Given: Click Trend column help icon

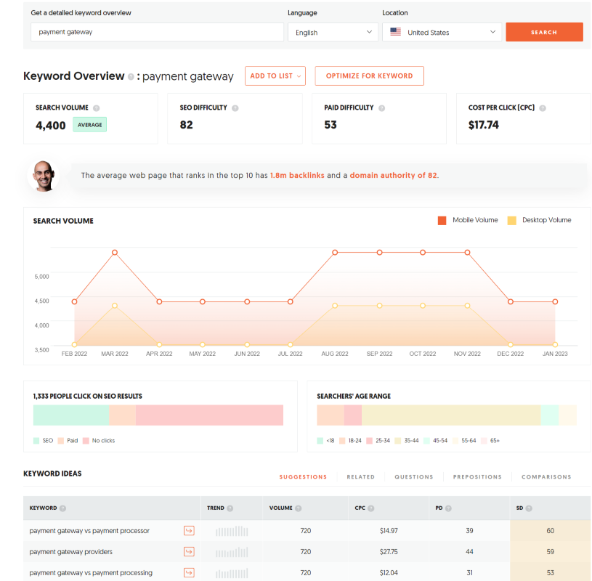Looking at the screenshot, I should coord(230,508).
